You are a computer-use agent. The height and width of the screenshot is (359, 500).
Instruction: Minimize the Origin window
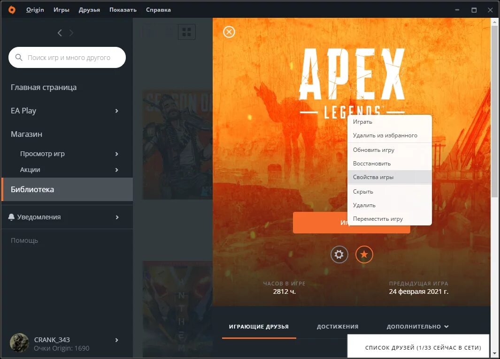(457, 10)
